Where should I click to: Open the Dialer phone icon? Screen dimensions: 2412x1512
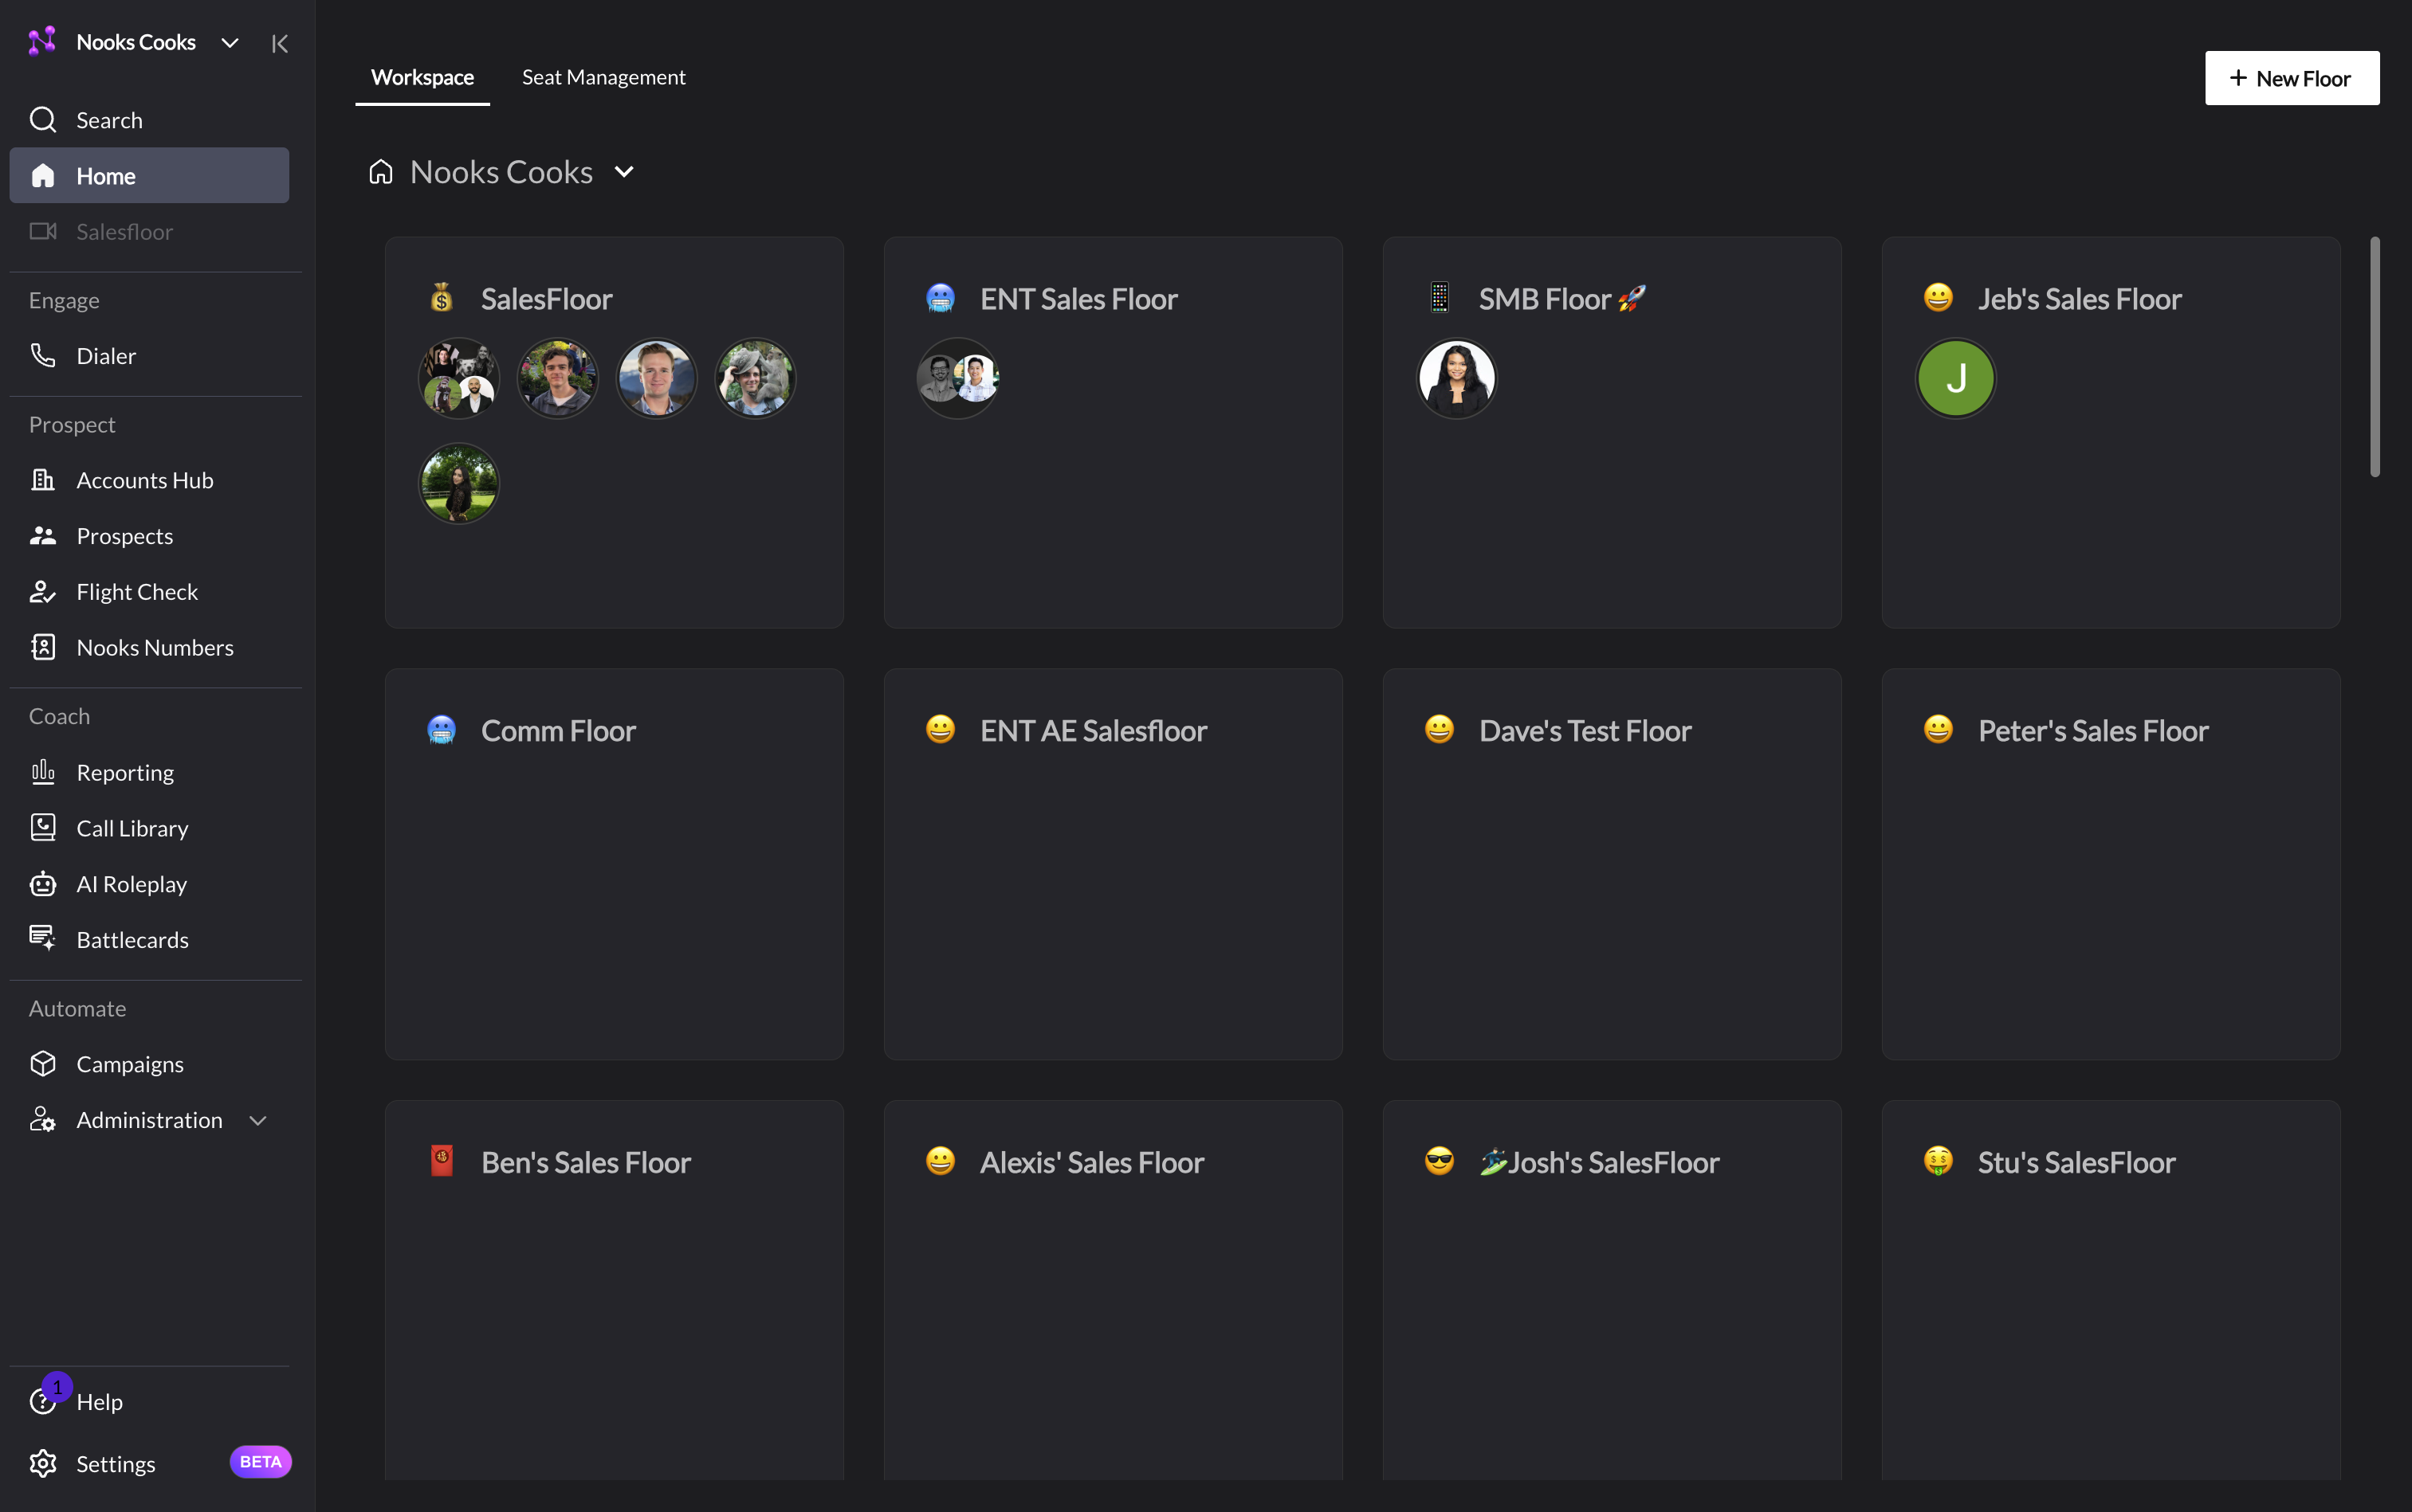[42, 356]
